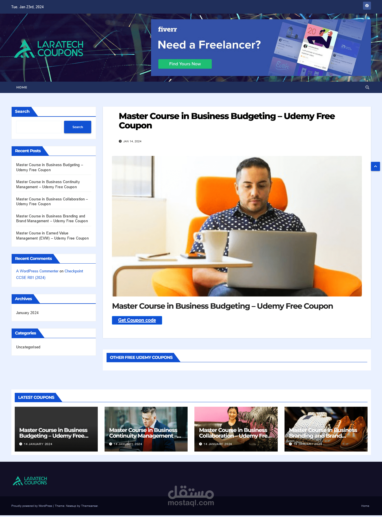Viewport: 382px width, 517px height.
Task: Click the Latest Coupons section heading
Action: (x=36, y=397)
